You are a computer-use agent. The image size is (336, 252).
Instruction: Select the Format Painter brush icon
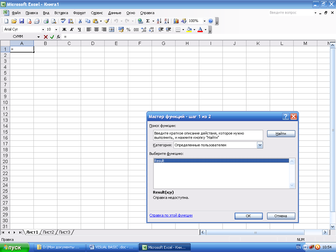pyautogui.click(x=107, y=21)
